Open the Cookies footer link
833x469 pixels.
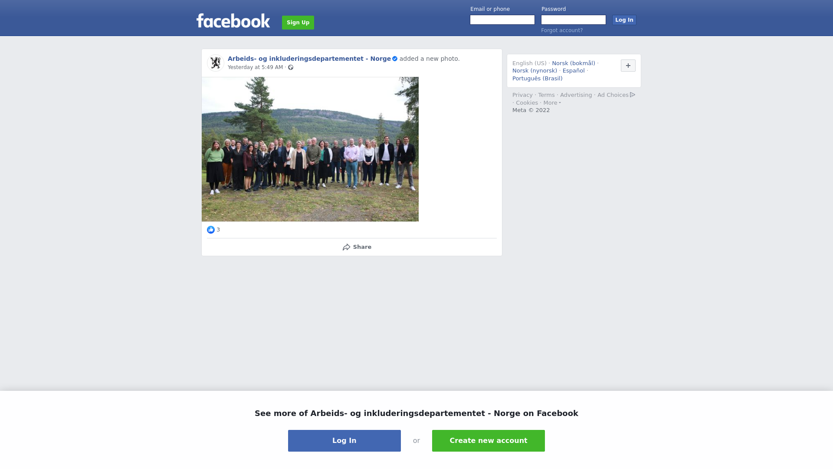pyautogui.click(x=527, y=103)
